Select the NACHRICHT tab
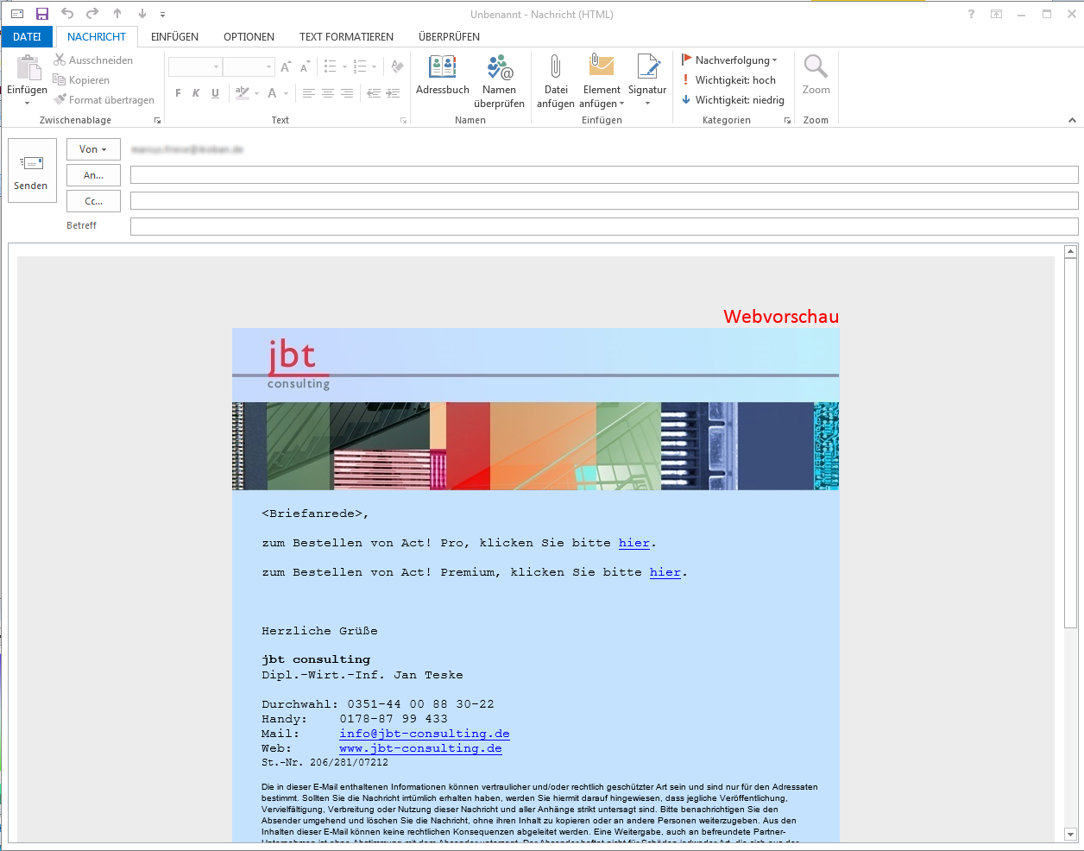 [97, 37]
